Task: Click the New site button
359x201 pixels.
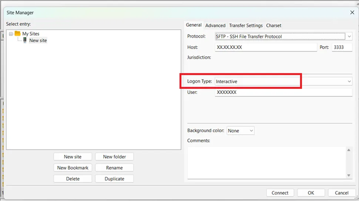Action: 73,157
